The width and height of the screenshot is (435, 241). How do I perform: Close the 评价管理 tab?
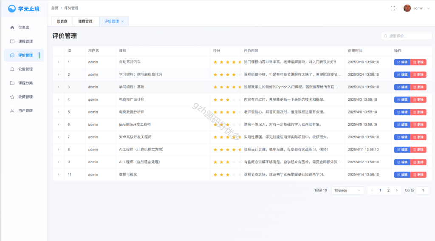[x=122, y=21]
